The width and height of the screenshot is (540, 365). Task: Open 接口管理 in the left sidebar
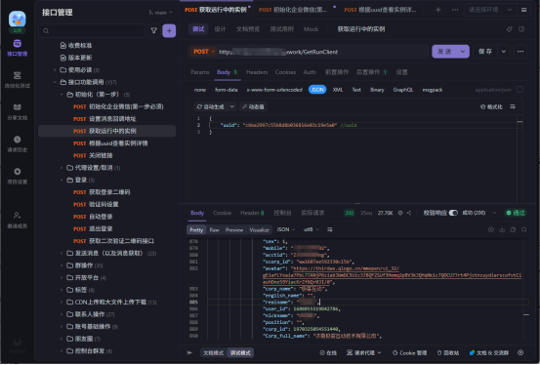click(18, 48)
